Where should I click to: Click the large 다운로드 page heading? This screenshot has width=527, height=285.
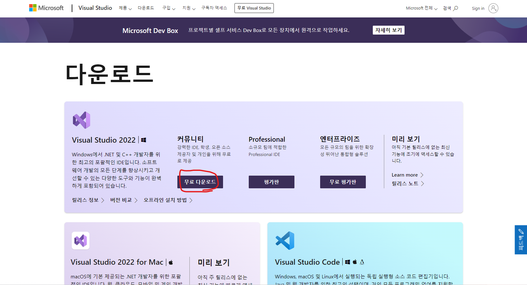point(109,74)
